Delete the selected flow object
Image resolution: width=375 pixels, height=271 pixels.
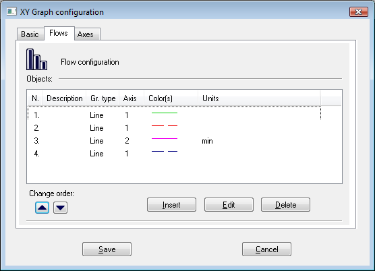point(285,204)
